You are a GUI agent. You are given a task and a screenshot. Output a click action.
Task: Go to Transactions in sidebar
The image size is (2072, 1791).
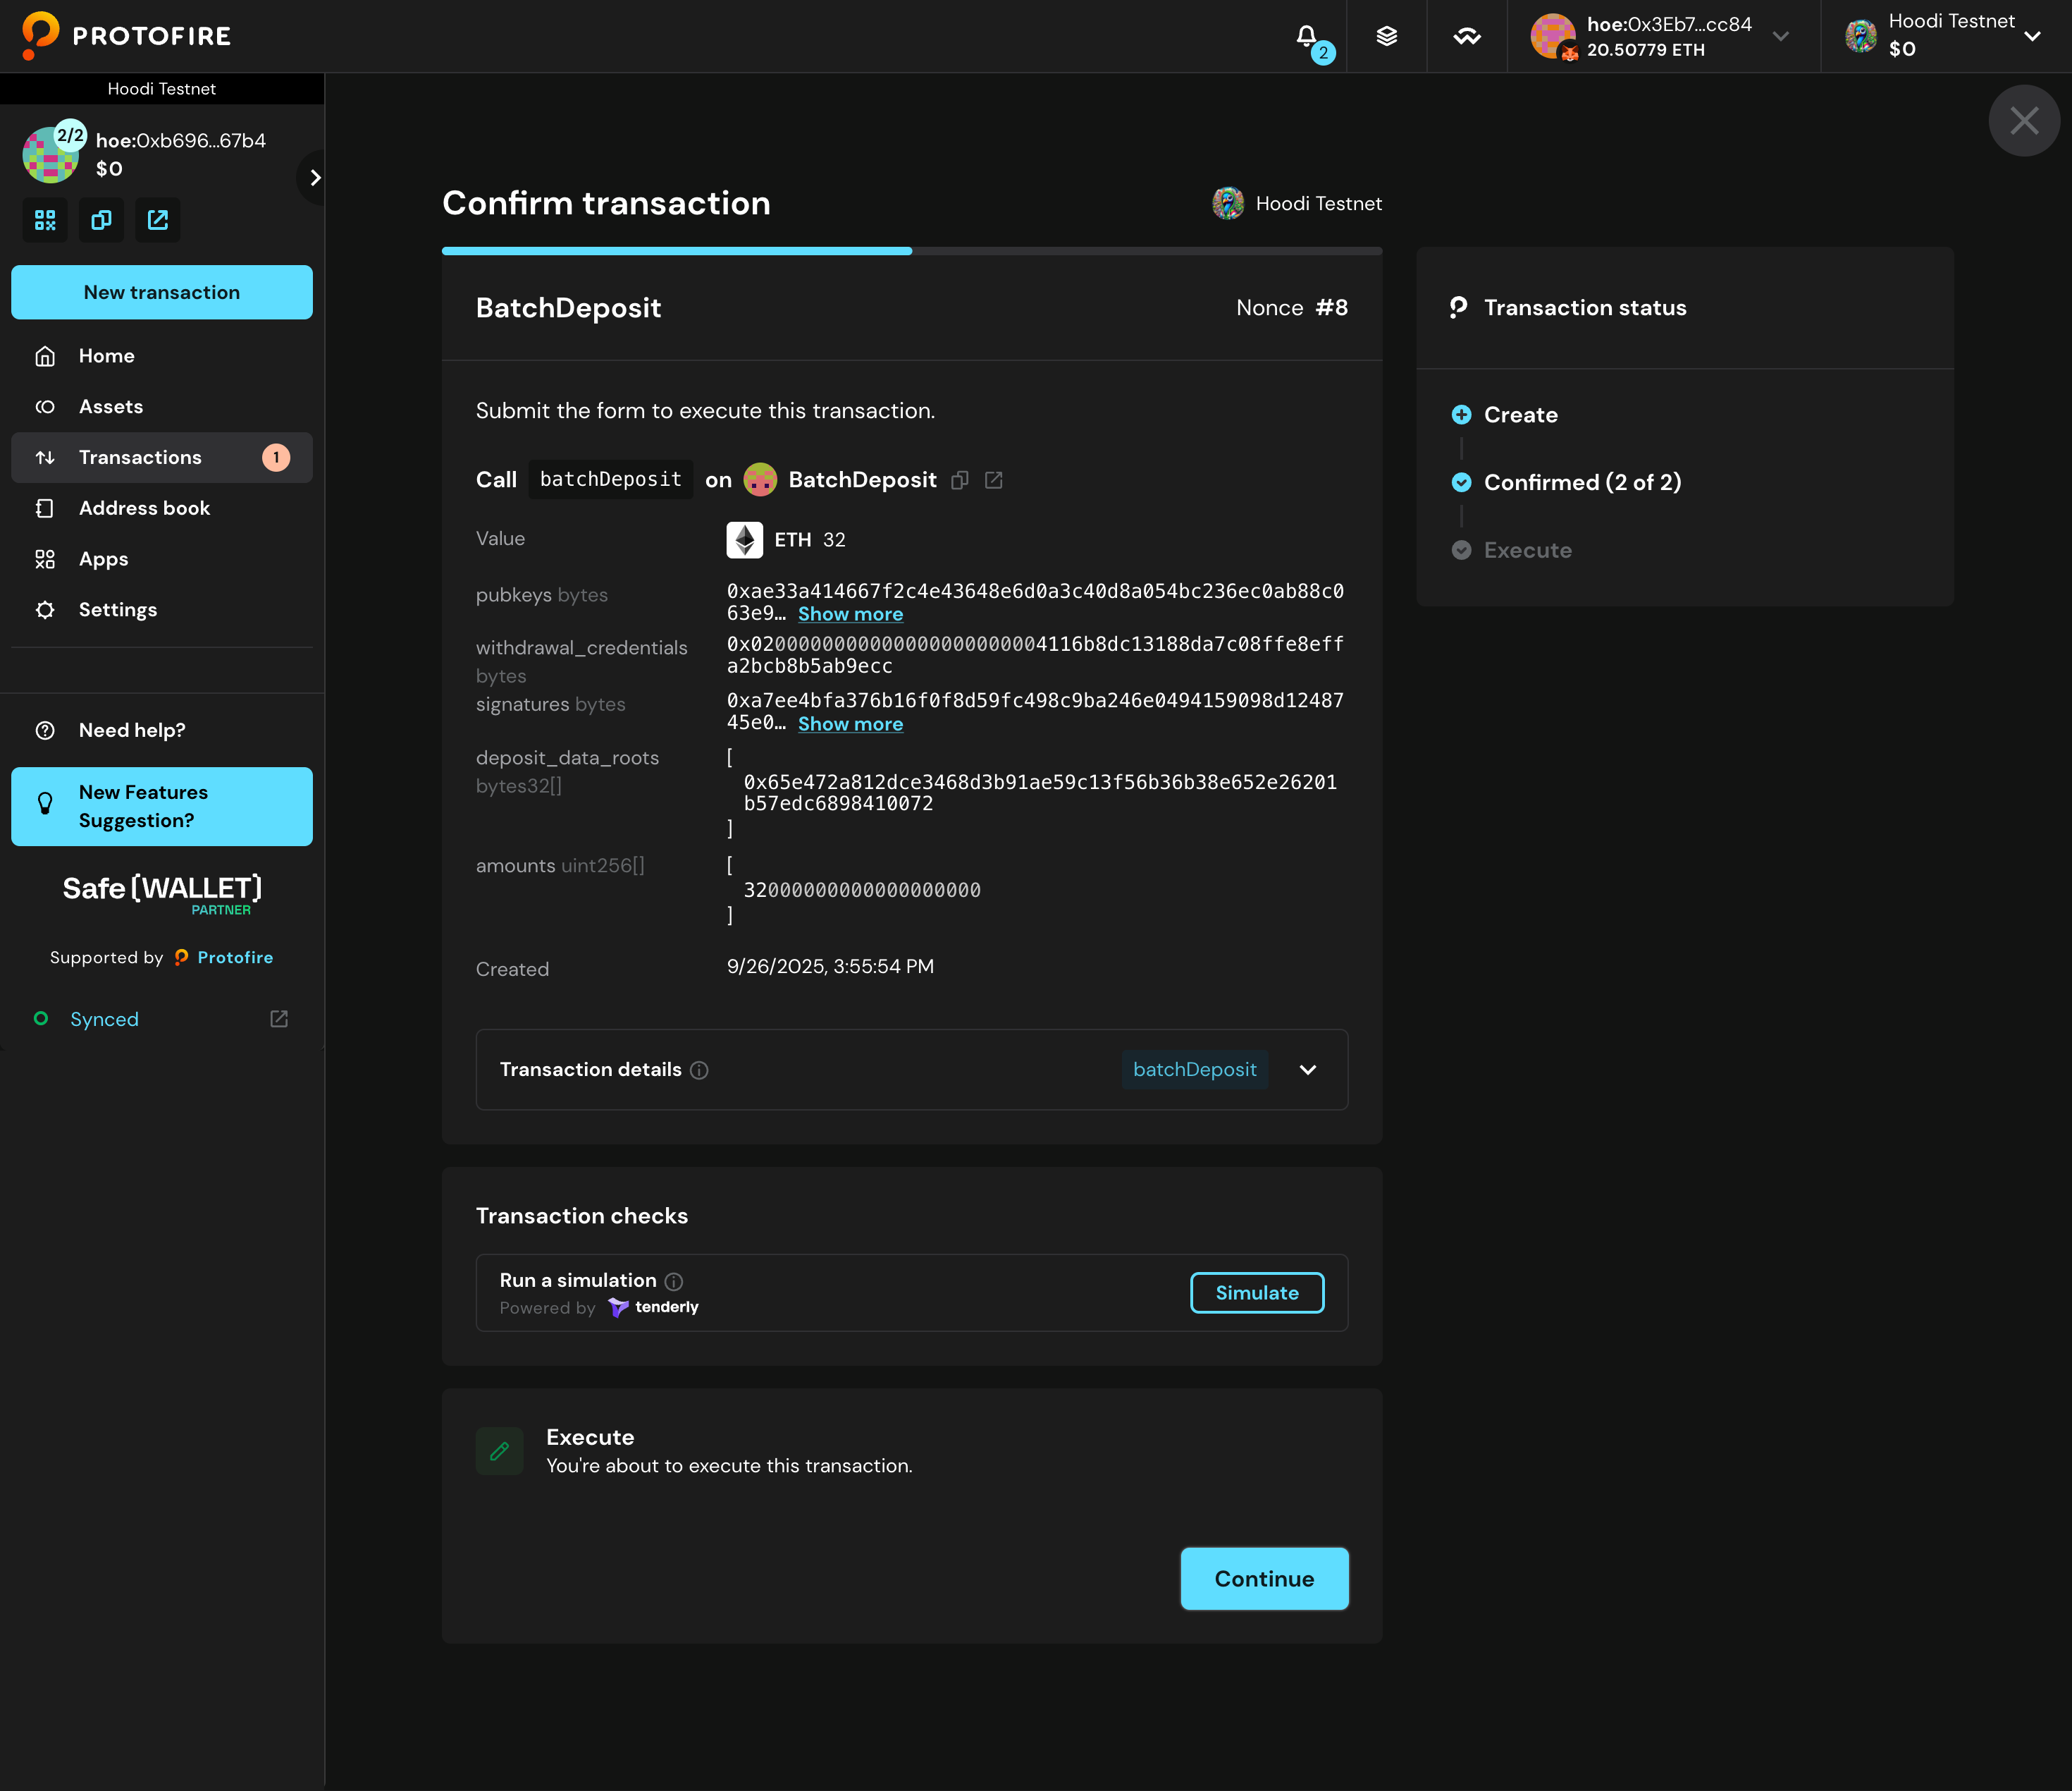140,457
